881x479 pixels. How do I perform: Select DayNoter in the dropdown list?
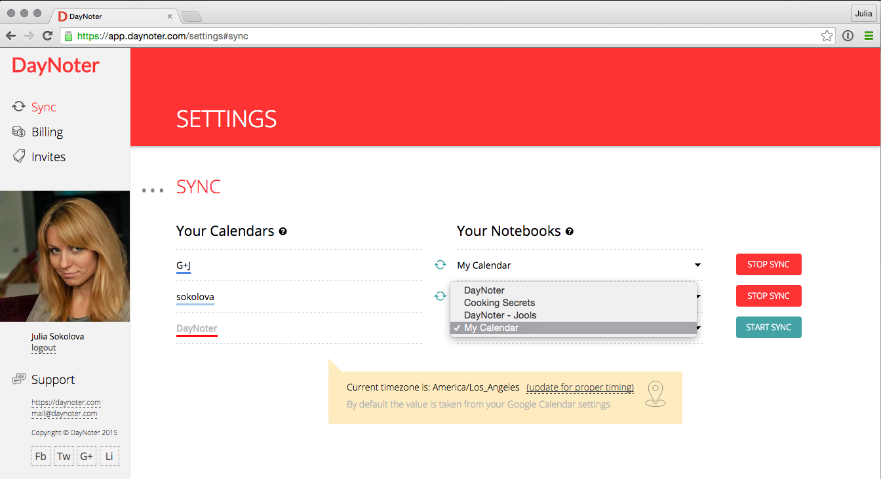point(574,290)
